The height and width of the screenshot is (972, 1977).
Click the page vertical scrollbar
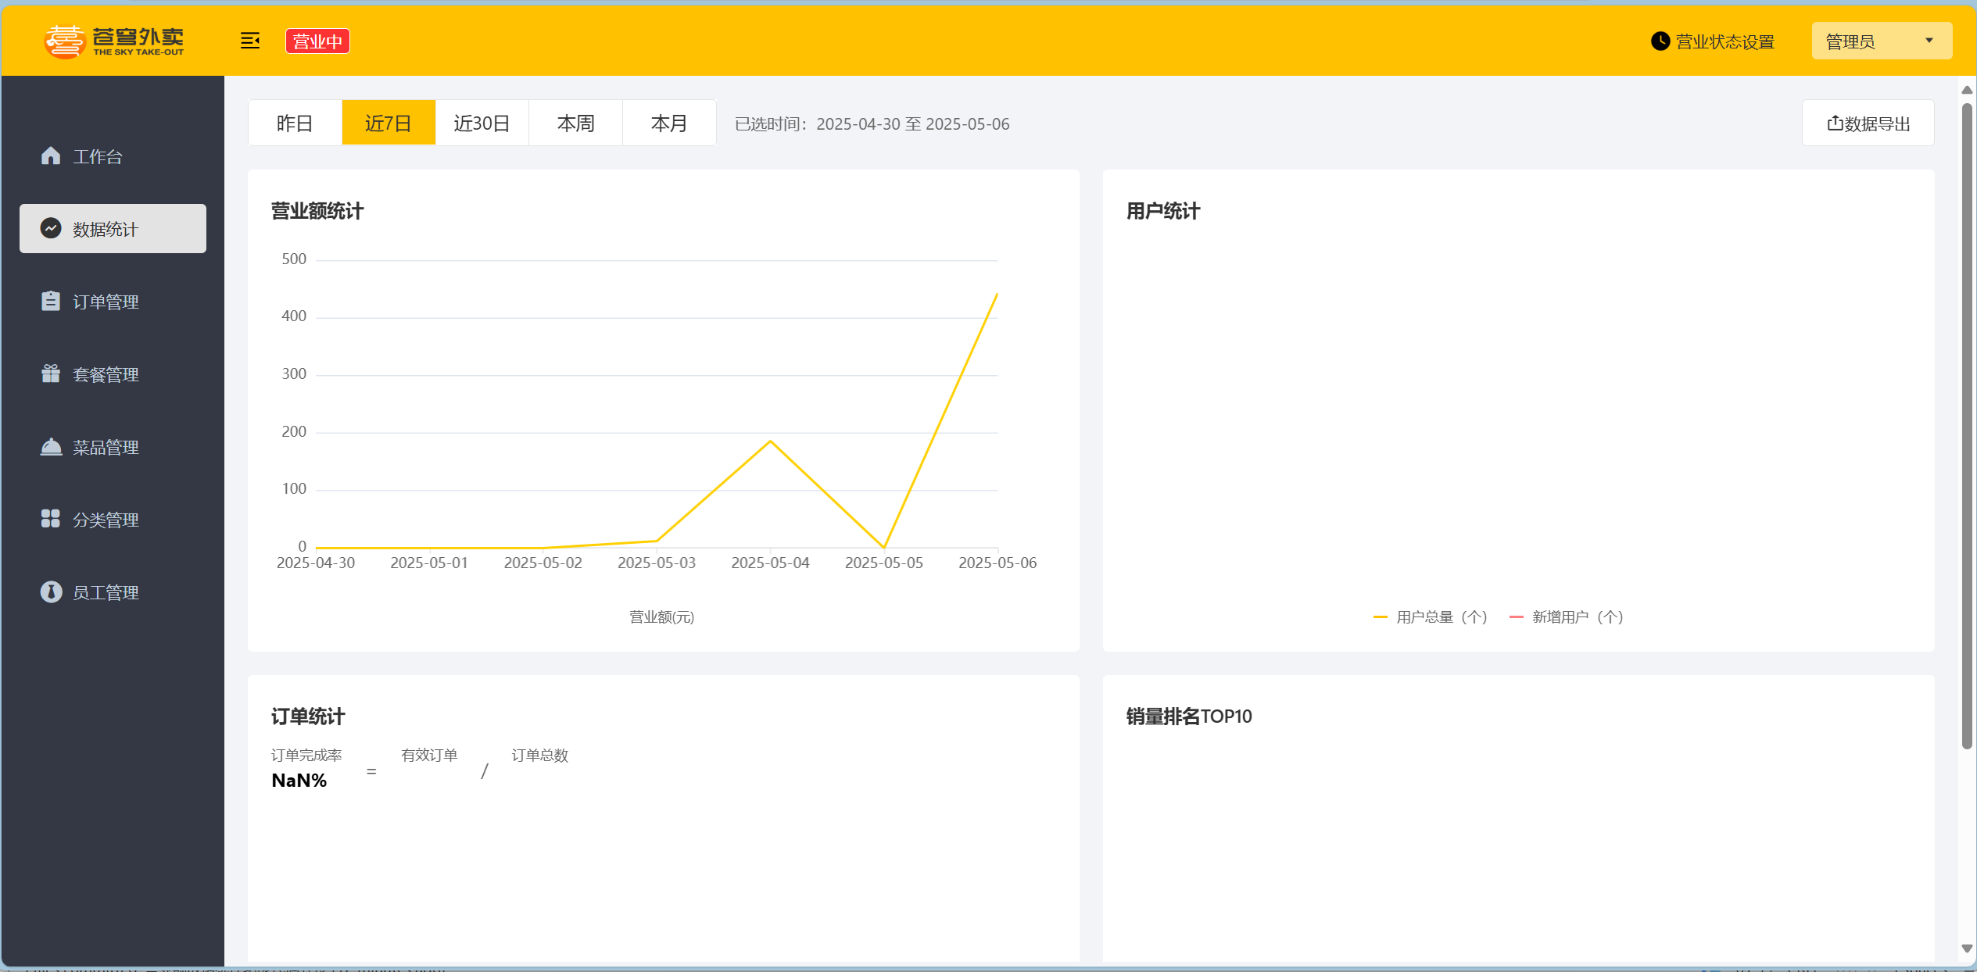click(x=1966, y=426)
